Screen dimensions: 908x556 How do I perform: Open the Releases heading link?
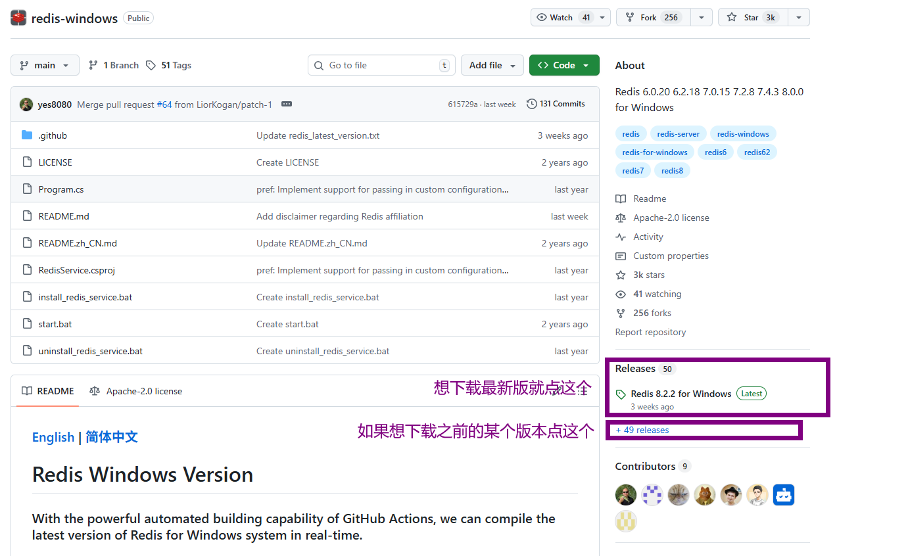pos(635,369)
